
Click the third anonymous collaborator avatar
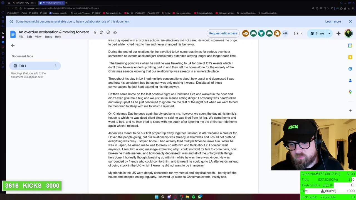coord(261,33)
